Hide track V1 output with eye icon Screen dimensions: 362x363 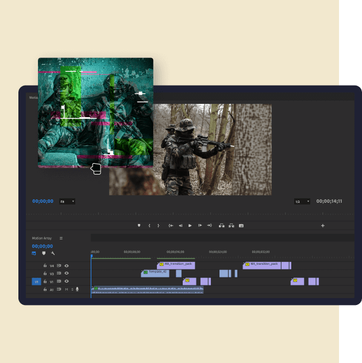[67, 281]
